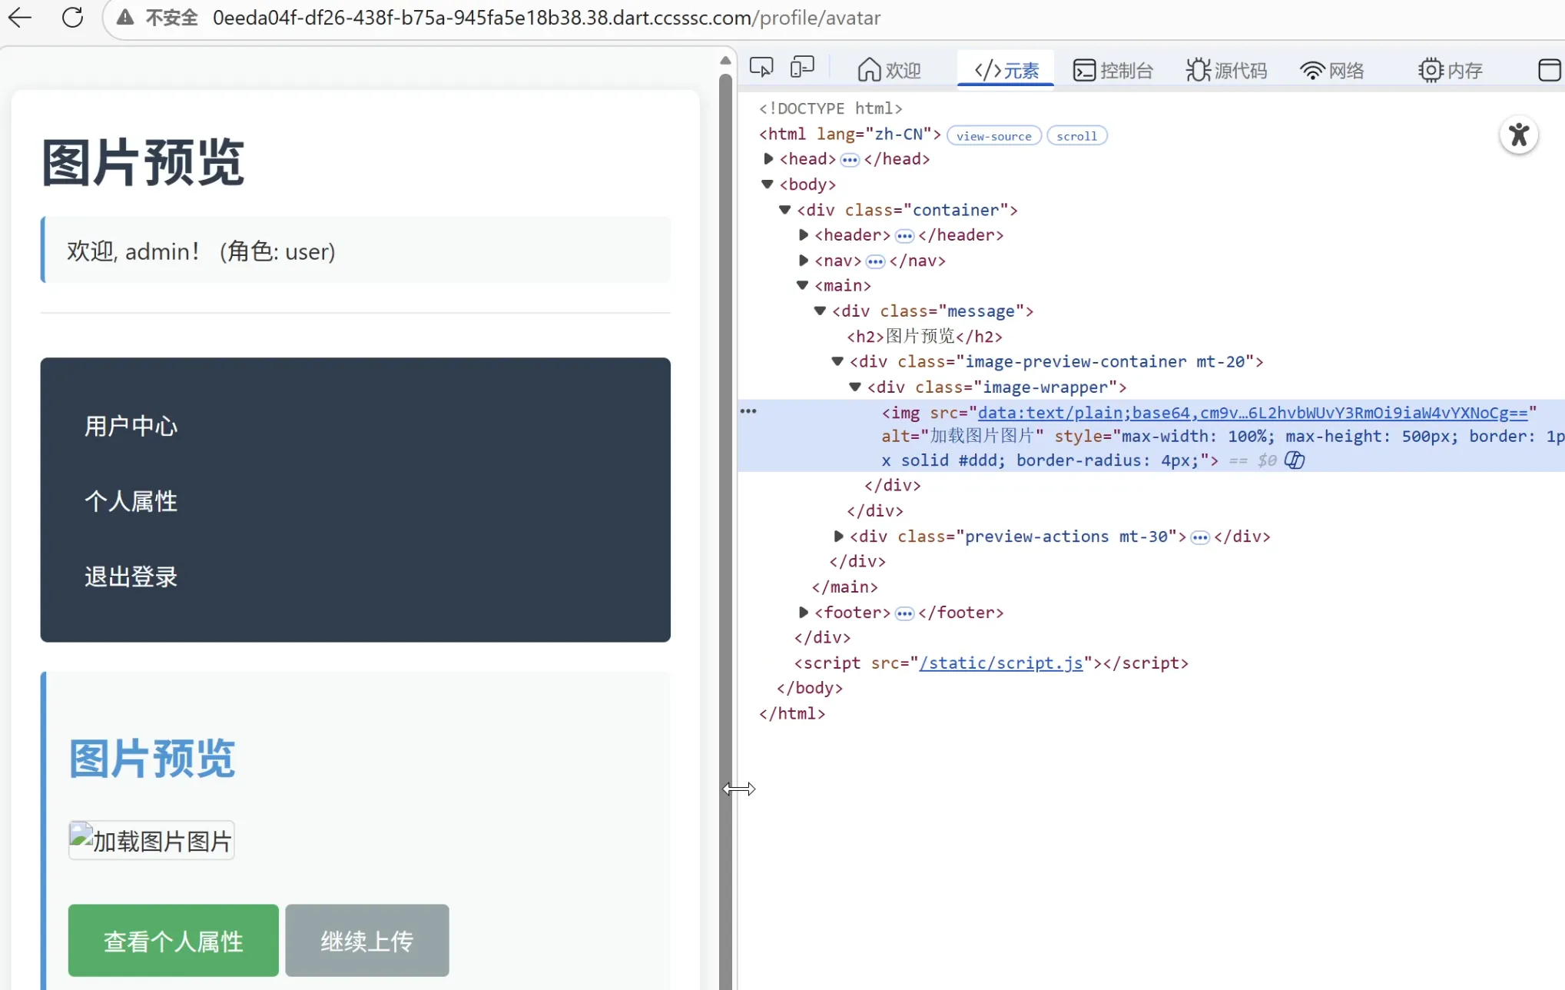
Task: Click the copy icon after $0
Action: point(1295,460)
